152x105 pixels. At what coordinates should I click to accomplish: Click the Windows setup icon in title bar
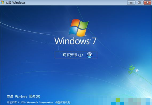pos(2,2)
